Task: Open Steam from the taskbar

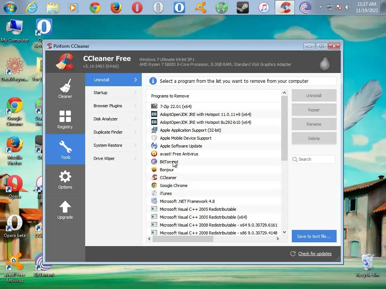Action: point(242,8)
